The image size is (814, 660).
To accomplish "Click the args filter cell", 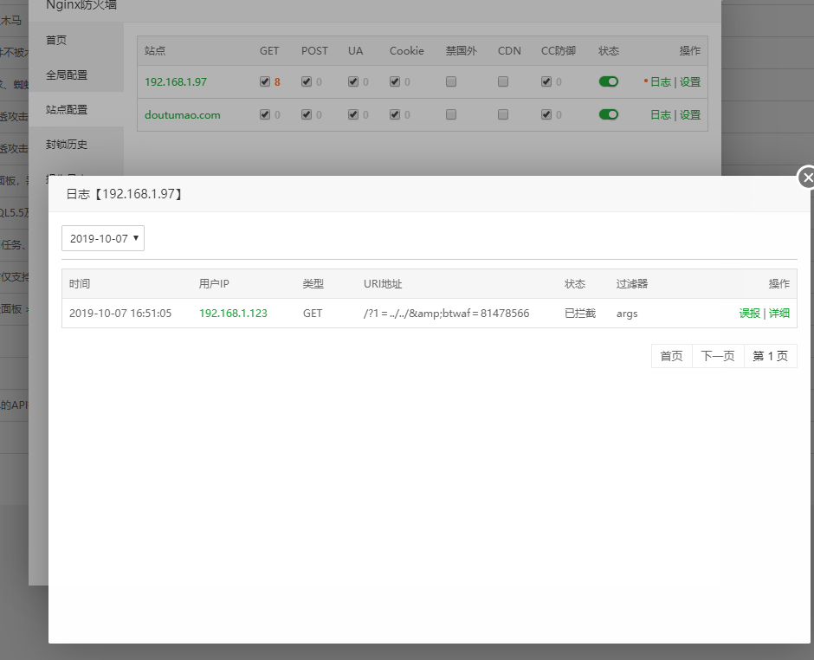I will click(627, 314).
